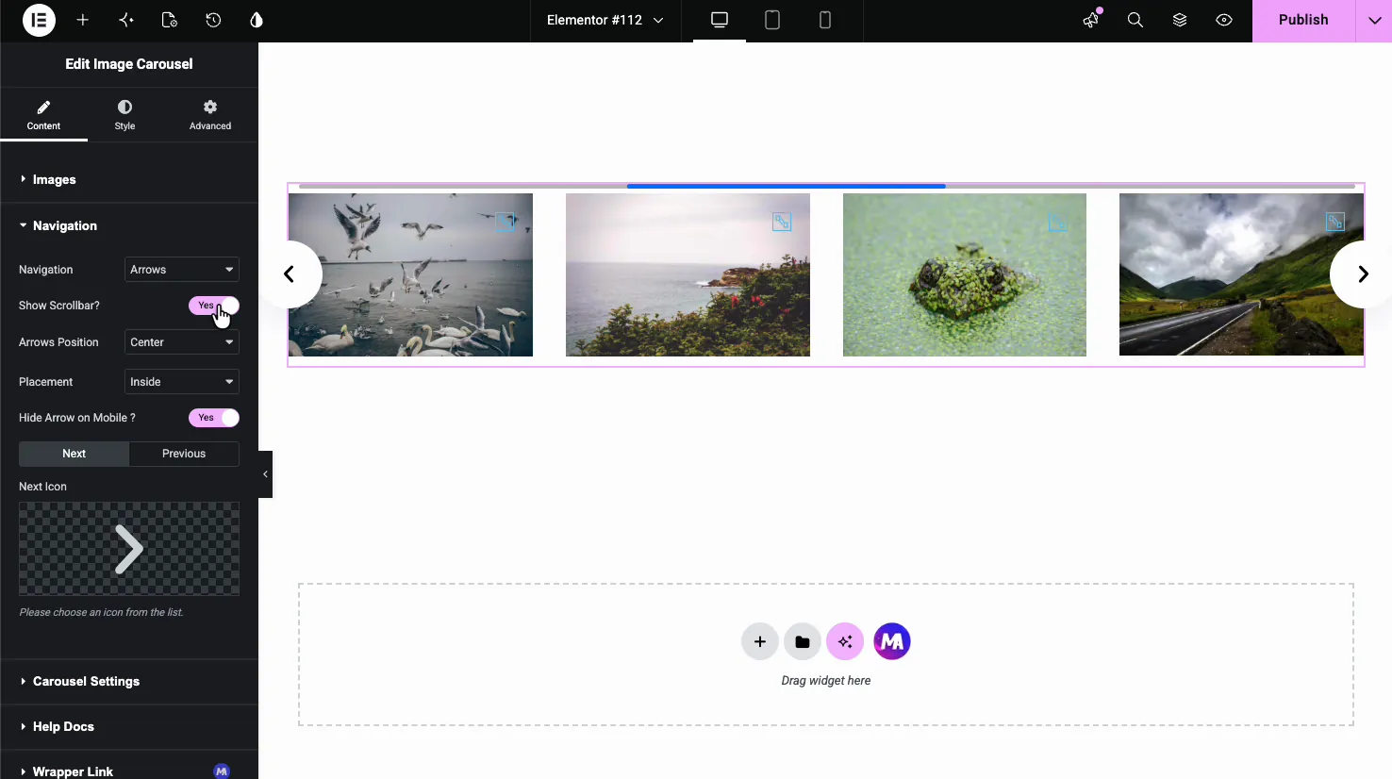Click the carousel scrollbar blue handle
Viewport: 1392px width, 779px height.
787,187
